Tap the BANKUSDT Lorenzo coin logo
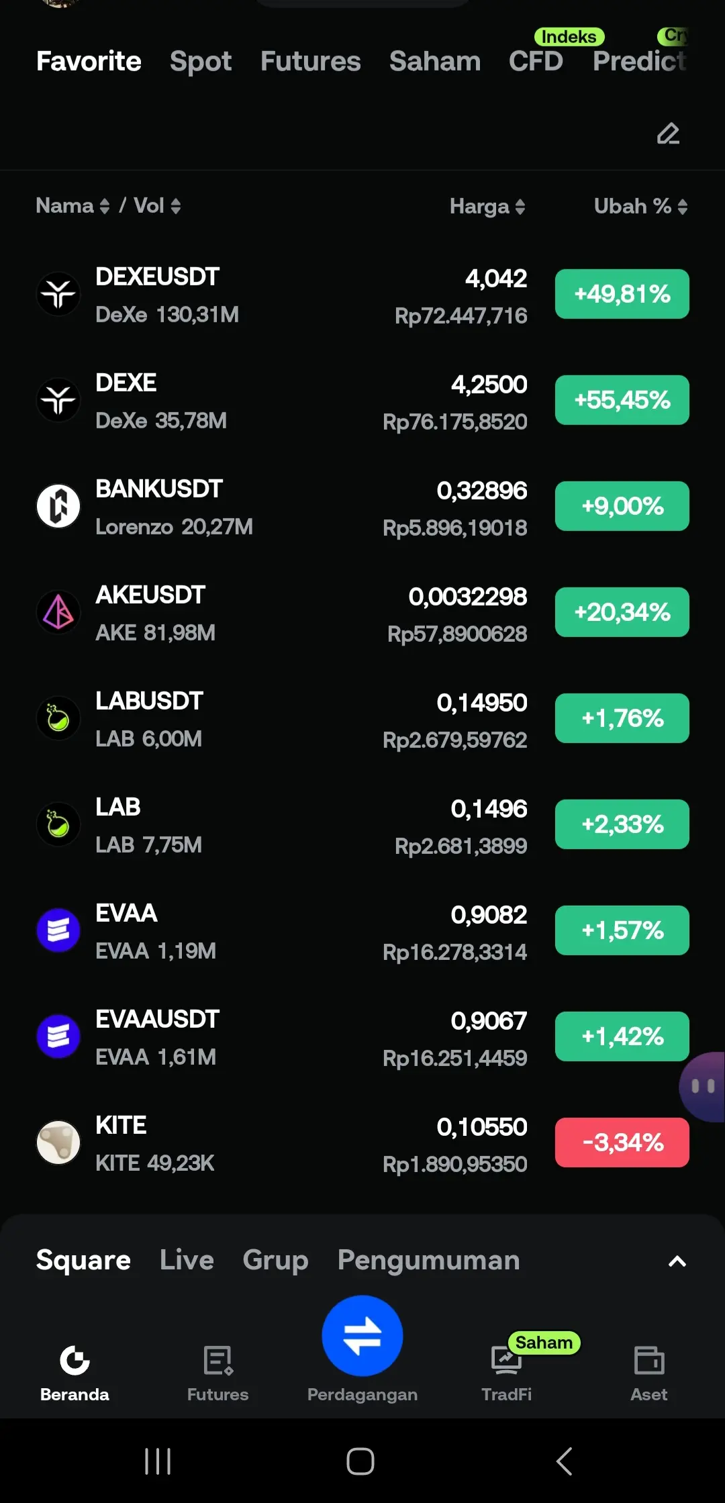 coord(58,506)
